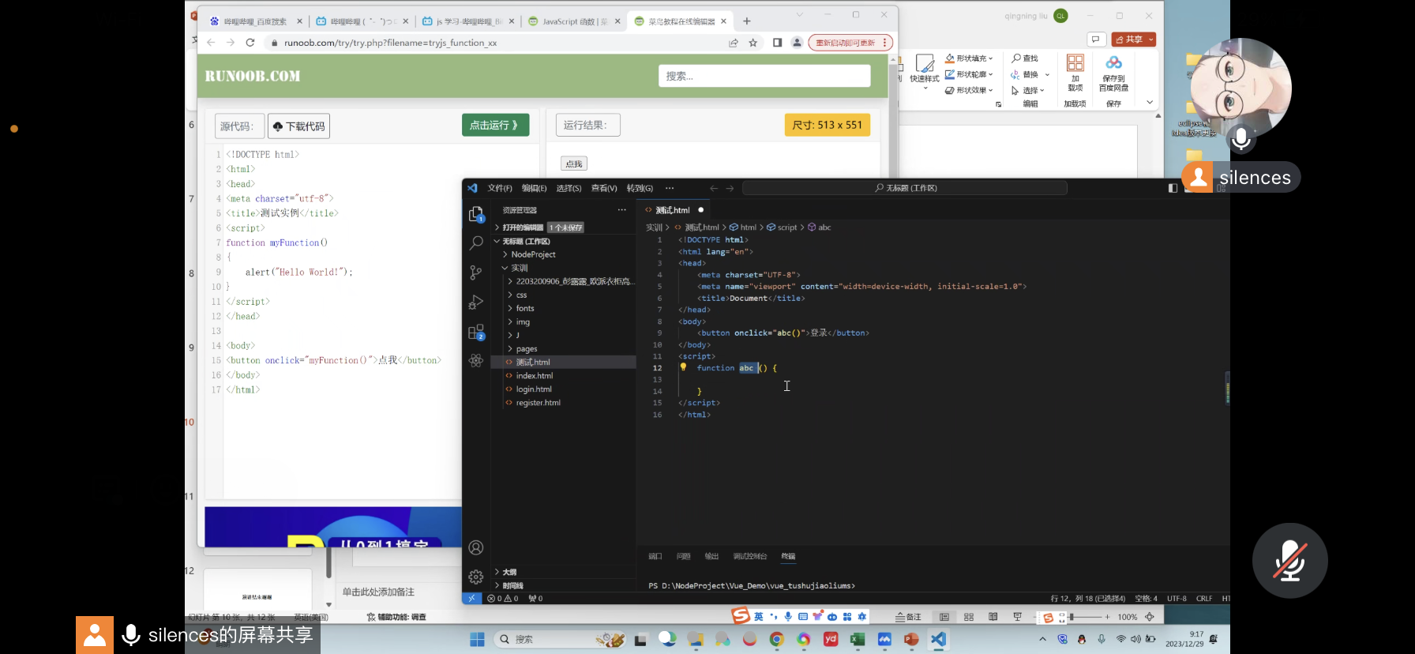The height and width of the screenshot is (654, 1415).
Task: Open Run and Debug view in VS Code
Action: 476,303
